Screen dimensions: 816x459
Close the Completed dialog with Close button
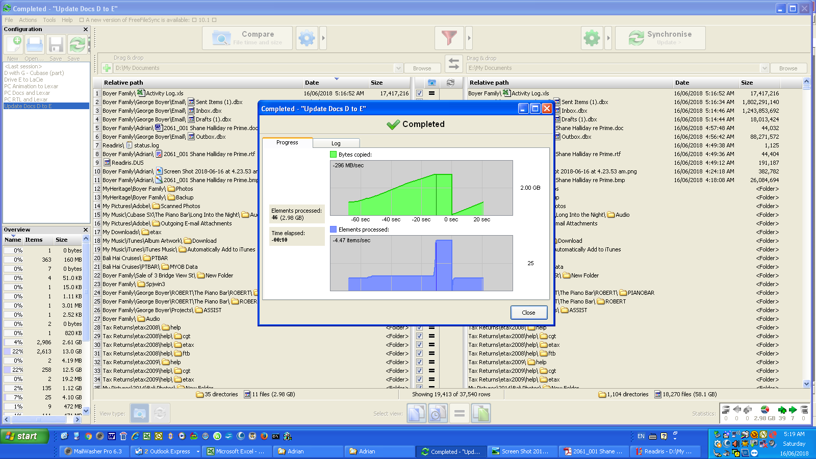[529, 313]
